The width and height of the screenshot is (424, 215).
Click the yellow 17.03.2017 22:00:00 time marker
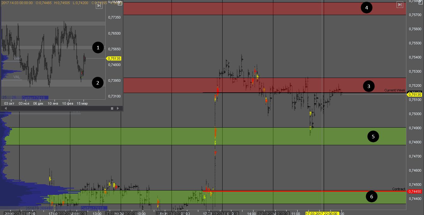click(x=322, y=213)
